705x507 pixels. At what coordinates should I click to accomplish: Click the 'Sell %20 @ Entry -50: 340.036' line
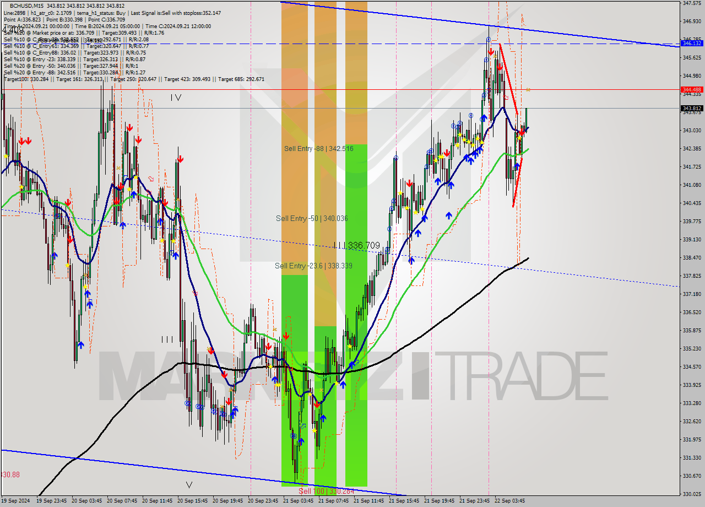coord(72,66)
